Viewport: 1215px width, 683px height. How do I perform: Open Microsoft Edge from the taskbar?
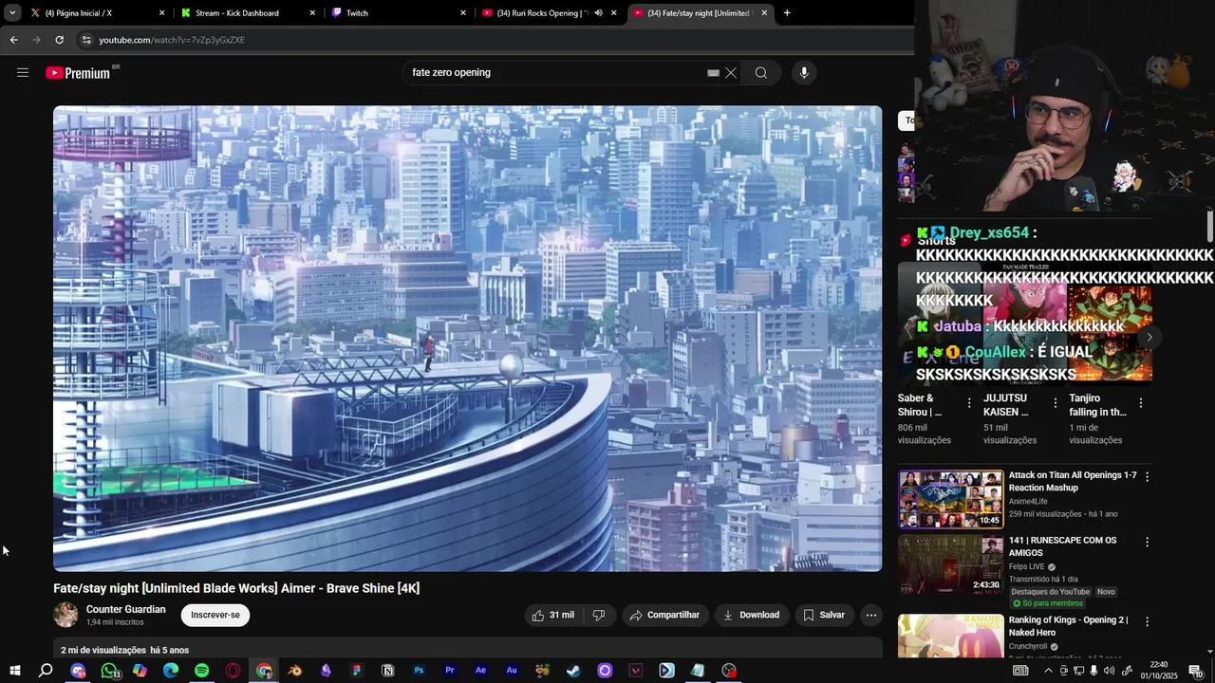(171, 671)
